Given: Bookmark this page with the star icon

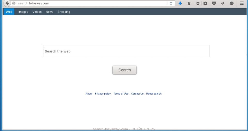Looking at the screenshot, I should click(198, 3).
